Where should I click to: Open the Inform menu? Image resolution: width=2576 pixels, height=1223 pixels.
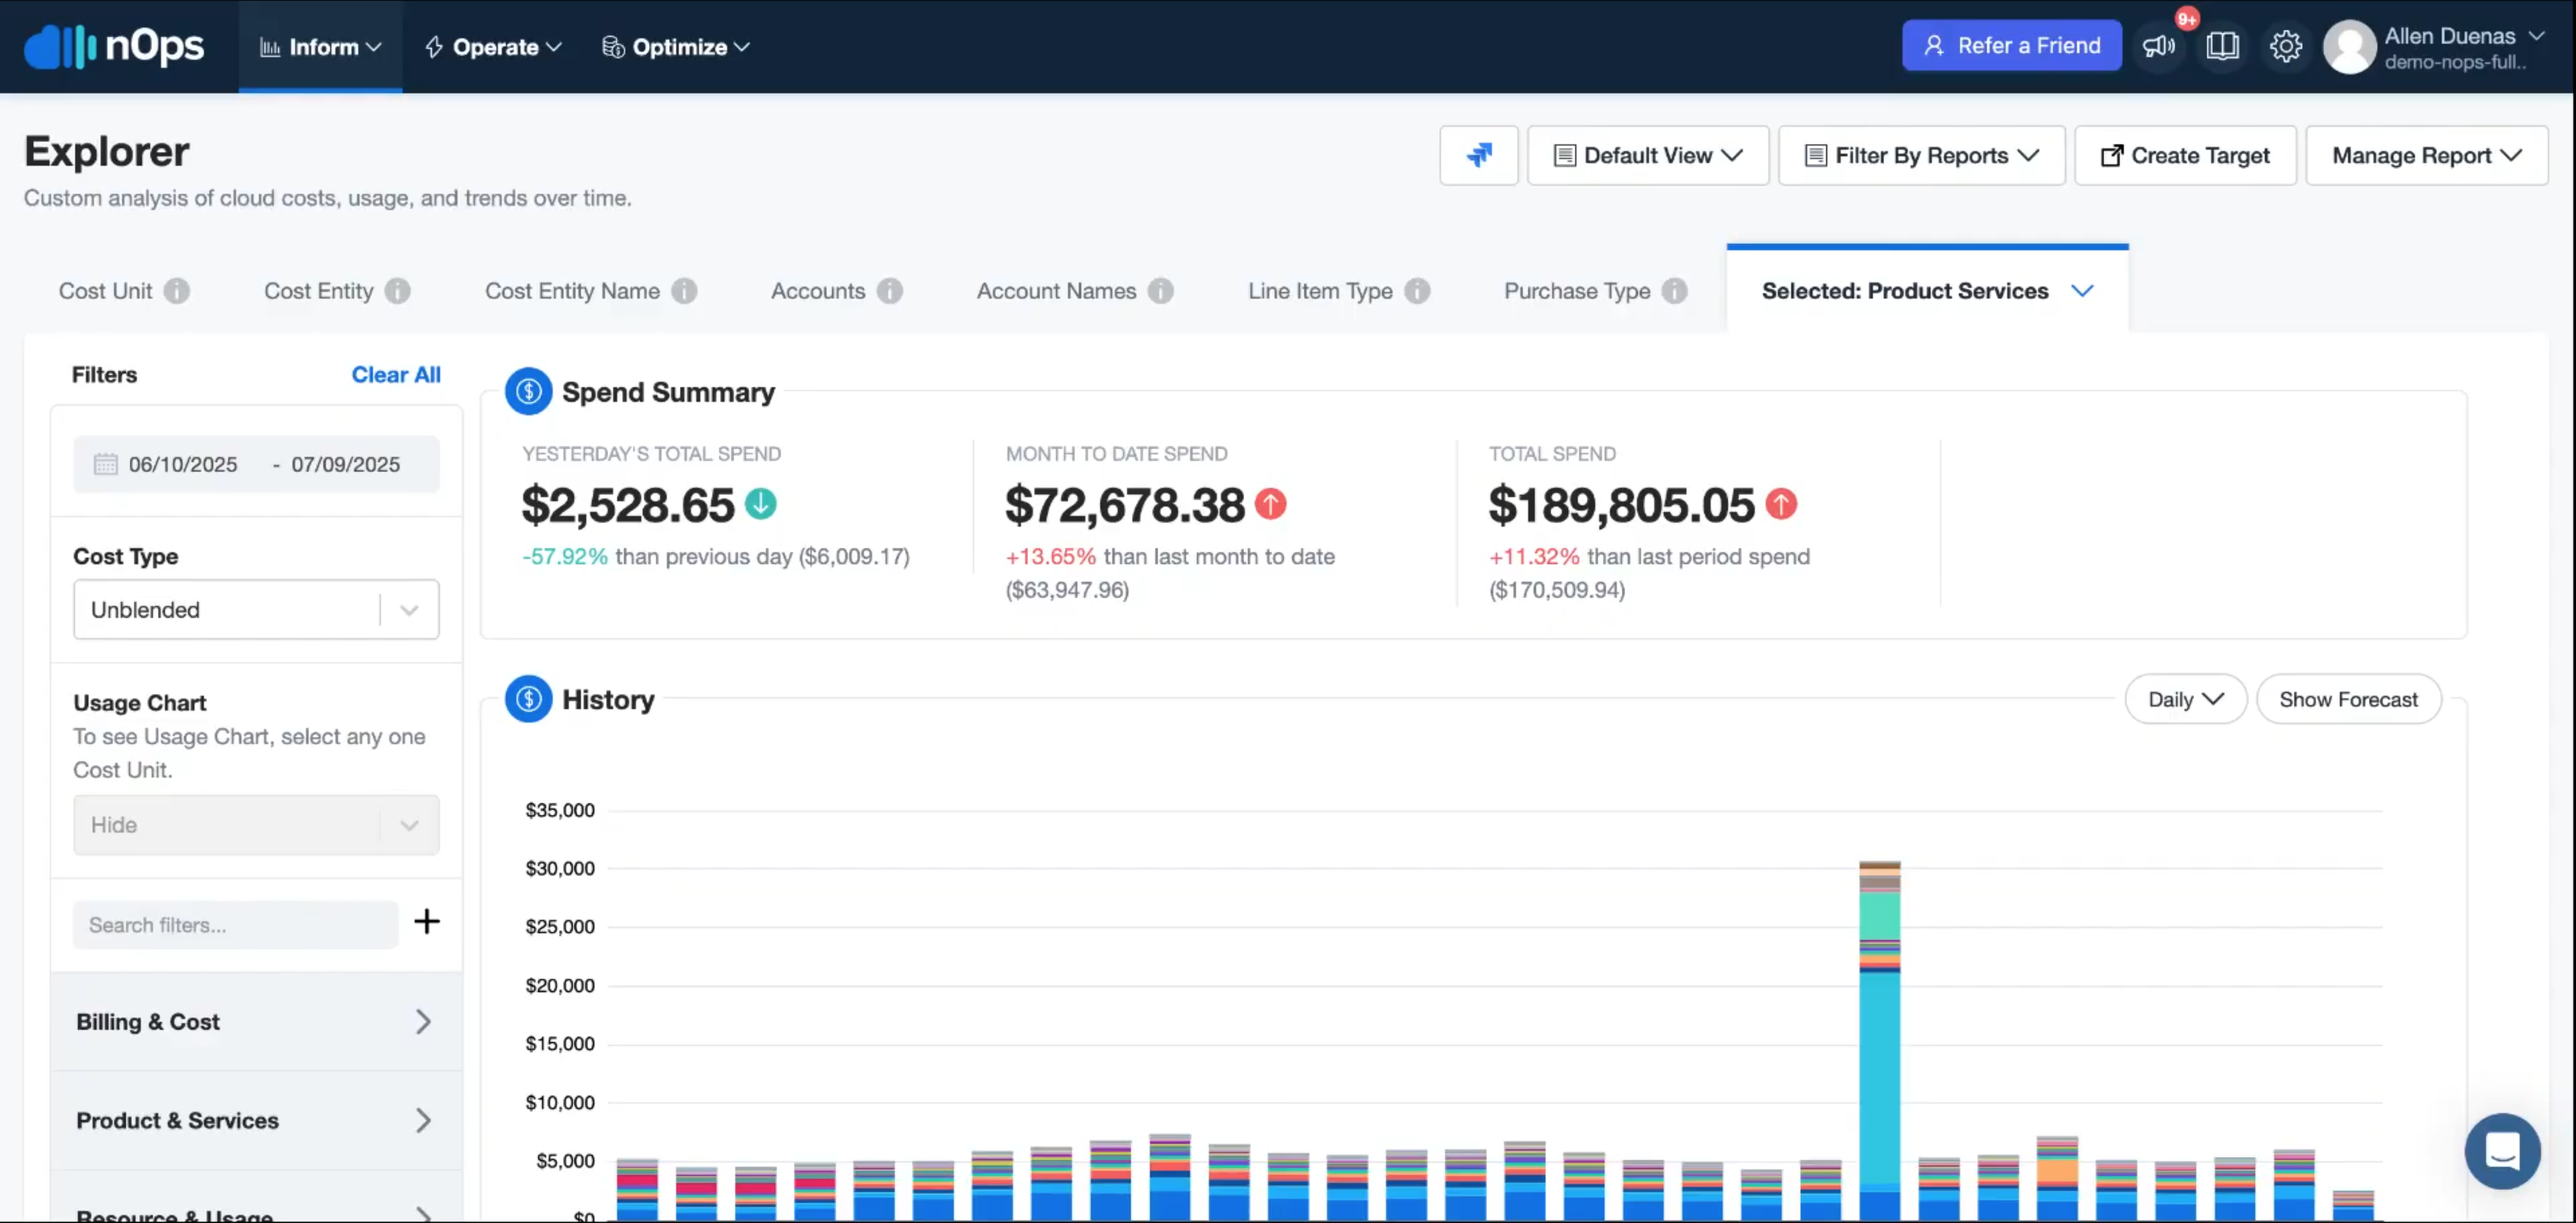pos(320,47)
